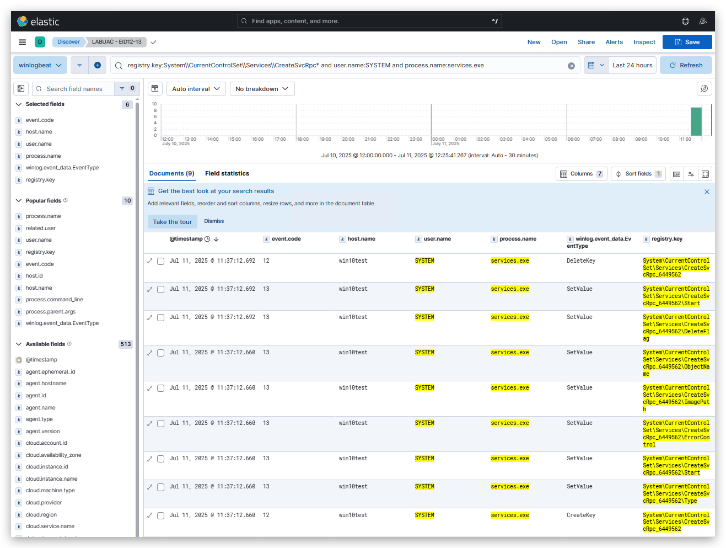Select the checkbox for the DeleteKey row

[160, 261]
